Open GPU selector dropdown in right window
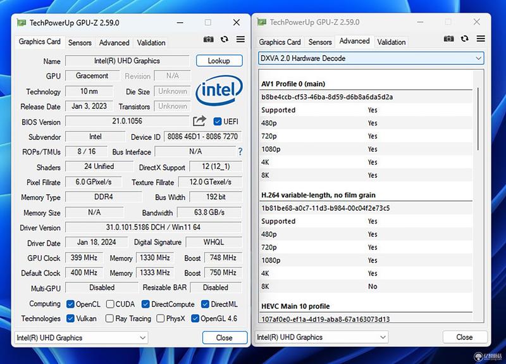The width and height of the screenshot is (506, 364). 321,337
